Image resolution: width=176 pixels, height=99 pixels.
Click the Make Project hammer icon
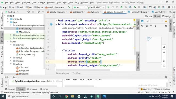click(69, 7)
